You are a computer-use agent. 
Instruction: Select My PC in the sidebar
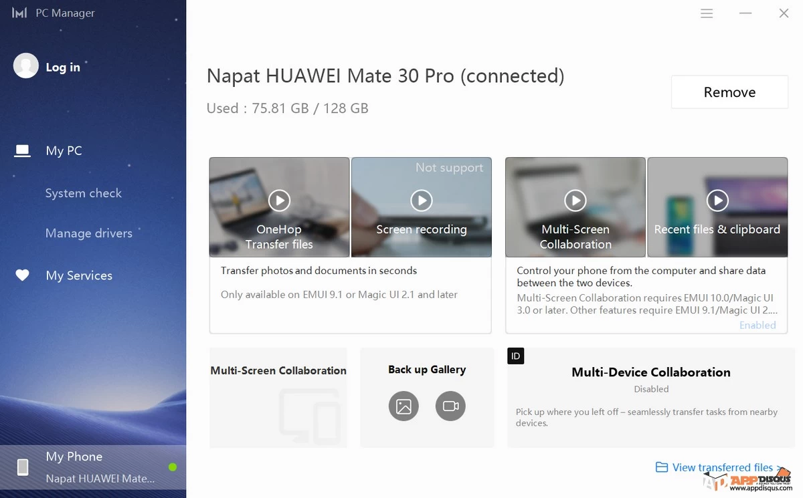[64, 151]
